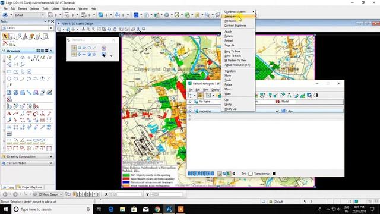Collapse the Drawing task group
This screenshot has width=380, height=214.
tap(51, 51)
